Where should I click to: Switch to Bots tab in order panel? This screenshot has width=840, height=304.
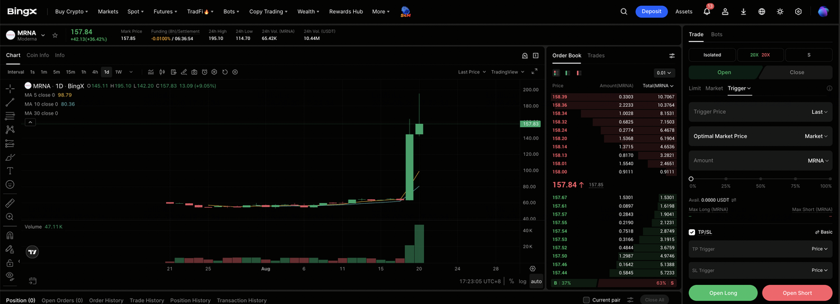pos(717,34)
